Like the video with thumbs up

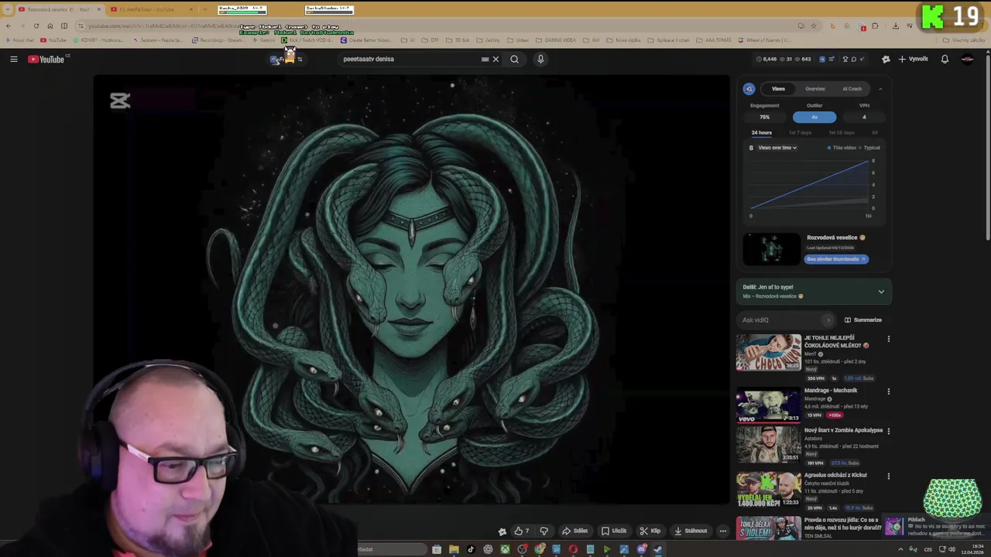tap(521, 531)
